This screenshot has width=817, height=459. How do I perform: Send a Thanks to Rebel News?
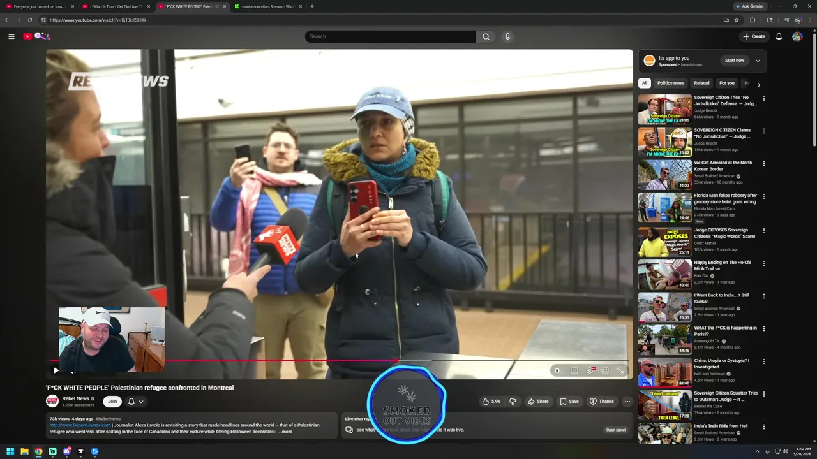tap(602, 402)
